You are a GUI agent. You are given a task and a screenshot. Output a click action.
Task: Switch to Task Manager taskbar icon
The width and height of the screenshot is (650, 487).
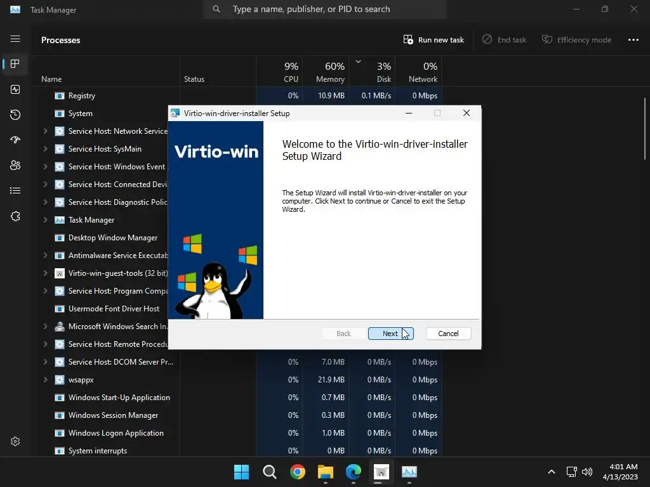(409, 472)
